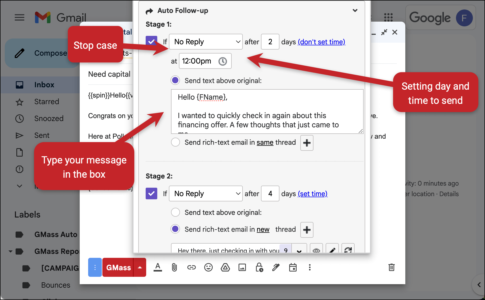
Task: Open Stage 1 'No Reply' condition dropdown
Action: pyautogui.click(x=206, y=42)
